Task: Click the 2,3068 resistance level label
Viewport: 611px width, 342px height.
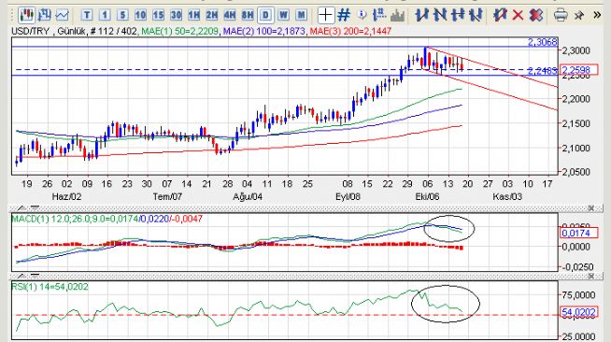Action: [x=543, y=42]
